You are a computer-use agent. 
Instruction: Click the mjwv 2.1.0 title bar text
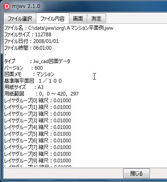26,6
